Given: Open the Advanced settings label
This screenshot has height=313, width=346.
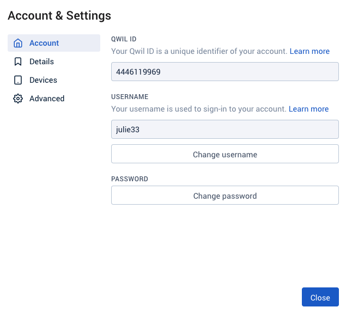Looking at the screenshot, I should click(x=47, y=99).
